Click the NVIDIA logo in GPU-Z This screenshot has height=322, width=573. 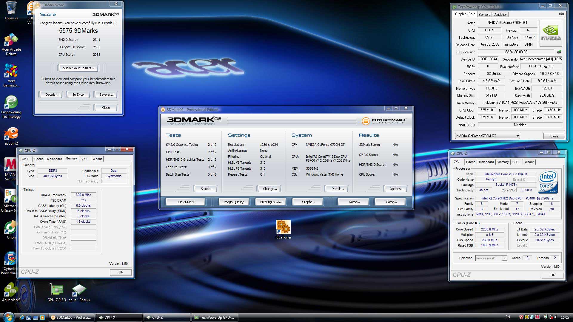point(551,33)
